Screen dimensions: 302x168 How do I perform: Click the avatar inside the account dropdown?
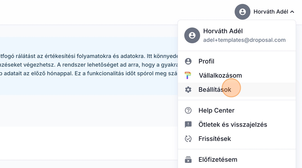point(192,35)
